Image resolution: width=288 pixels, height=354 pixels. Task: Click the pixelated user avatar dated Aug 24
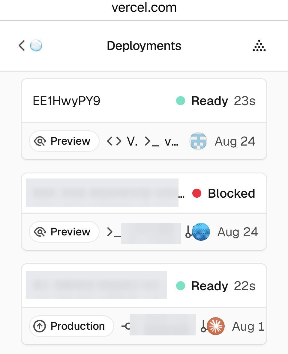tap(198, 141)
